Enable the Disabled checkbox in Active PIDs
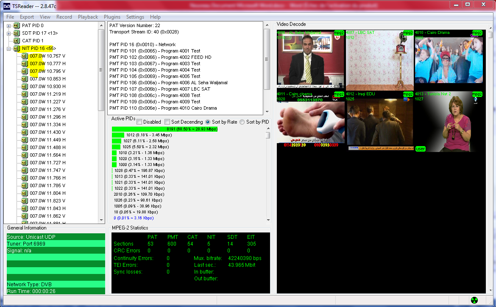The height and width of the screenshot is (307, 496). (139, 122)
